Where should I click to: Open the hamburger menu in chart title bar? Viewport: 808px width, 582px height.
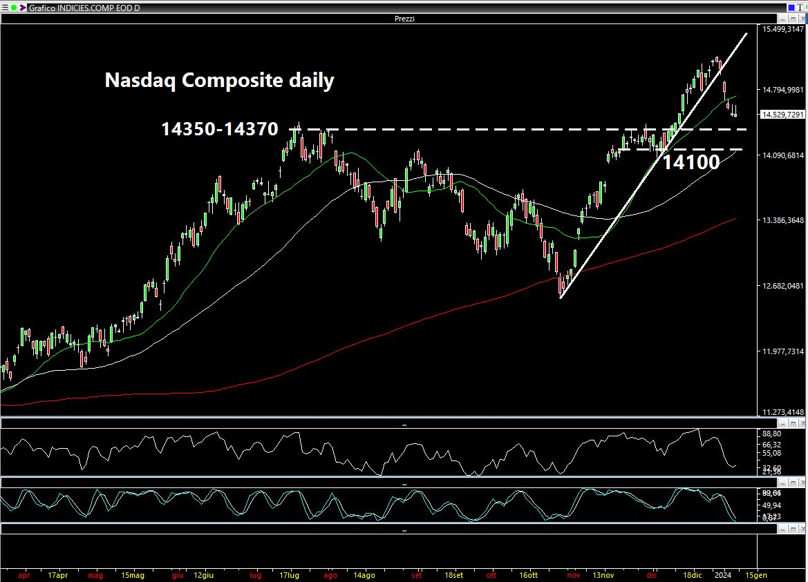pos(5,8)
